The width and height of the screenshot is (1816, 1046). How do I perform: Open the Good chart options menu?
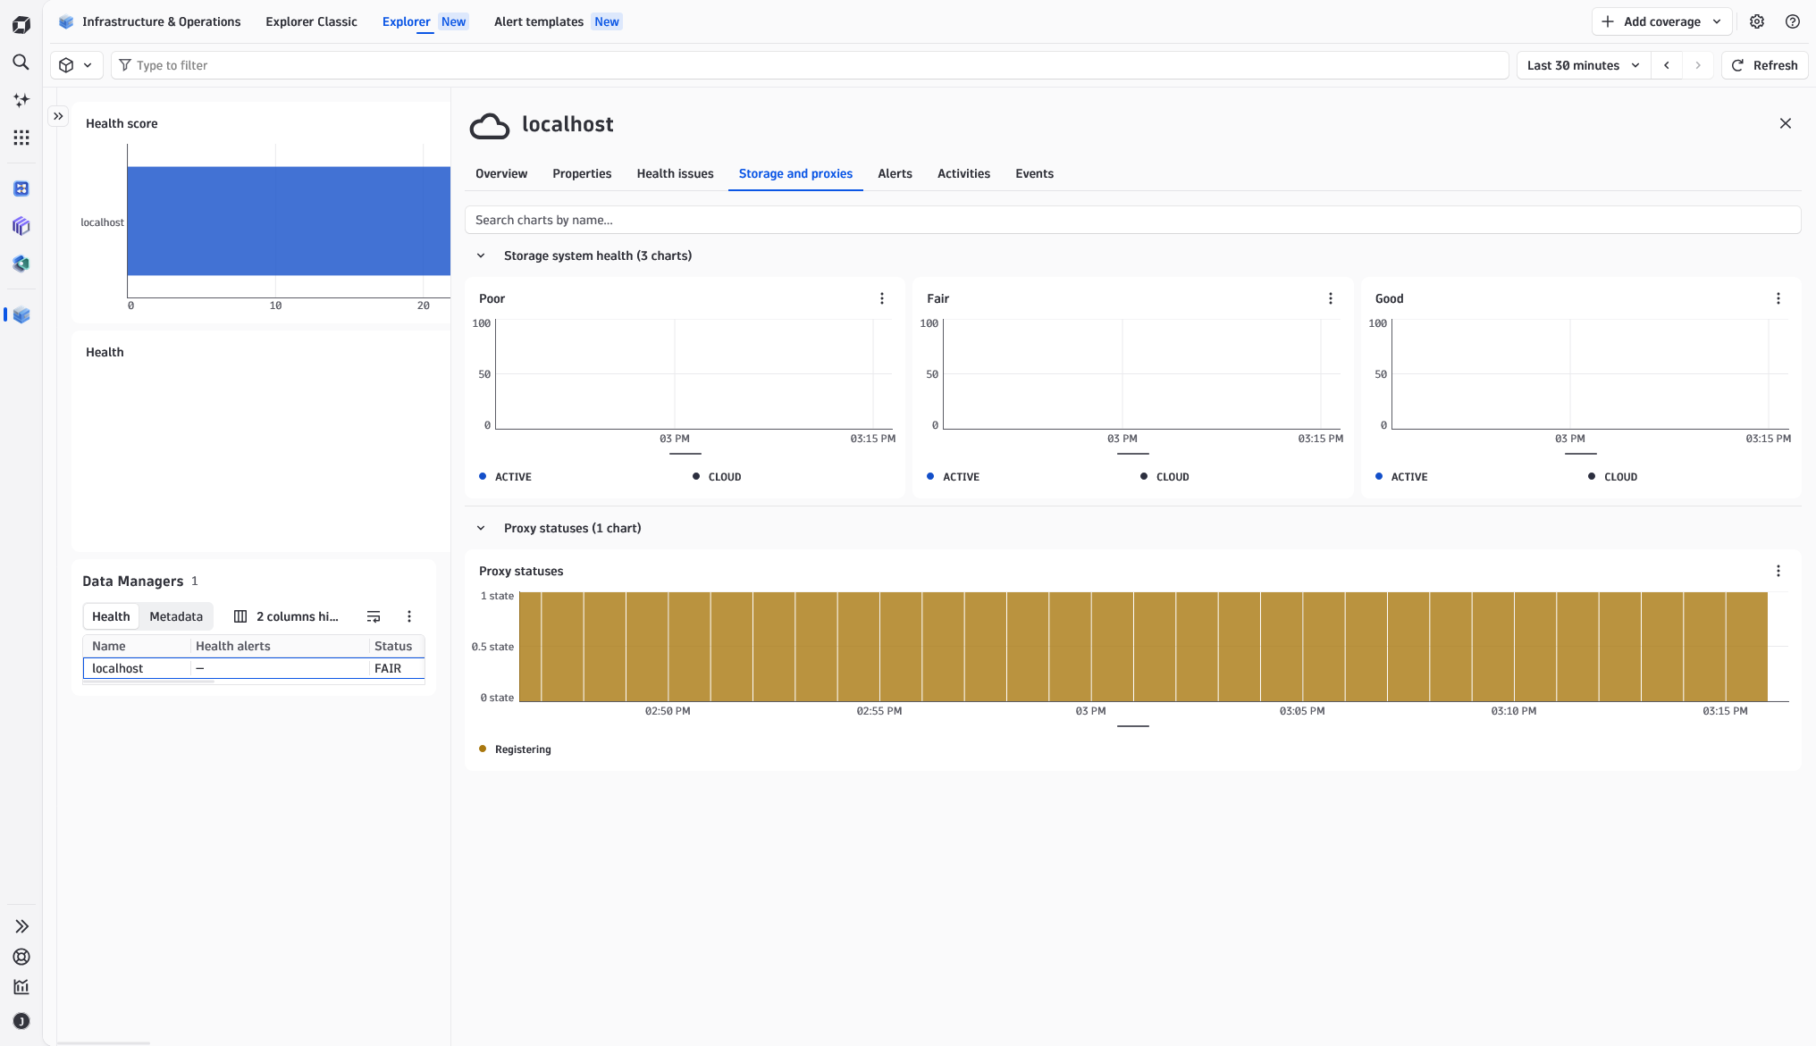[1778, 298]
